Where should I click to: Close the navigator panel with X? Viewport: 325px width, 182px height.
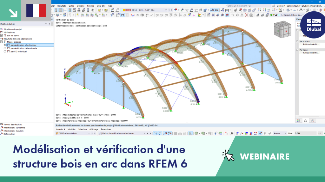pos(52,19)
